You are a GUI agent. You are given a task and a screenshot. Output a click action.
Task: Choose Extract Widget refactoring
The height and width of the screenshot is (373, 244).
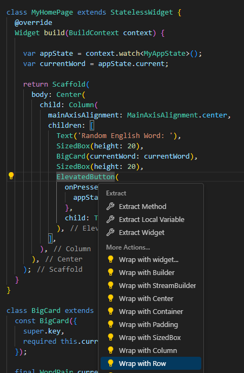click(151, 232)
